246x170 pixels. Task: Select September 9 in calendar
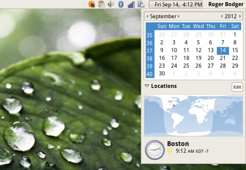tap(162, 50)
